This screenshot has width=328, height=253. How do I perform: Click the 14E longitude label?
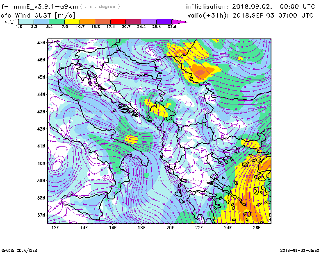84,228
